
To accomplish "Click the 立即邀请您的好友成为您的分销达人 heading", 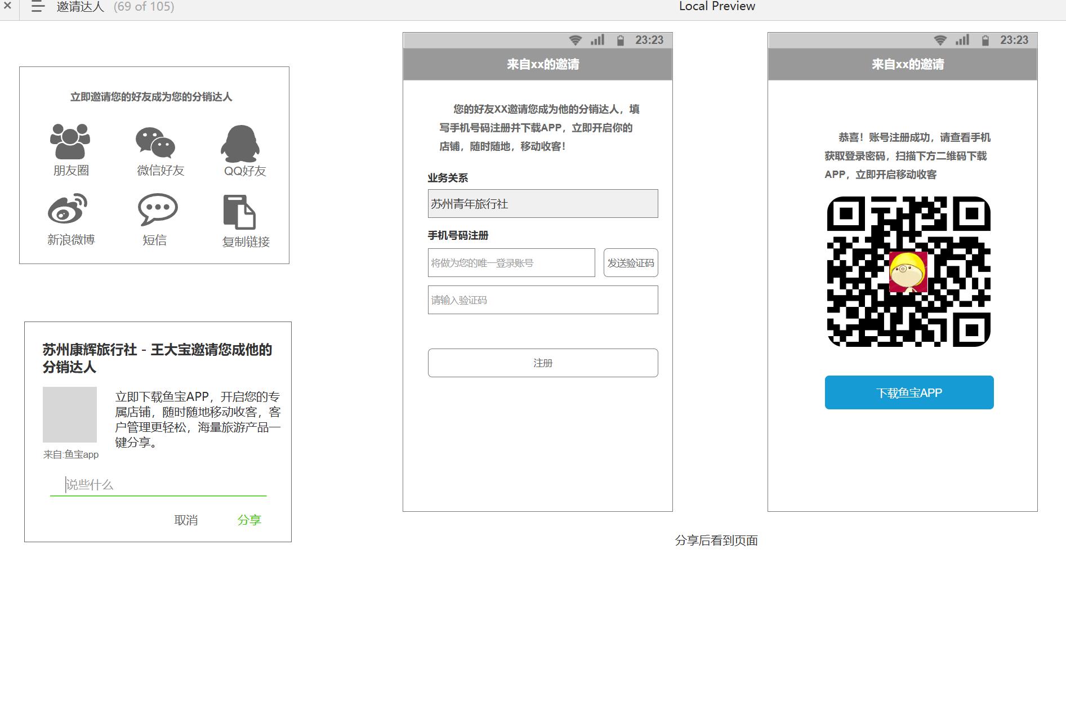I will (151, 97).
